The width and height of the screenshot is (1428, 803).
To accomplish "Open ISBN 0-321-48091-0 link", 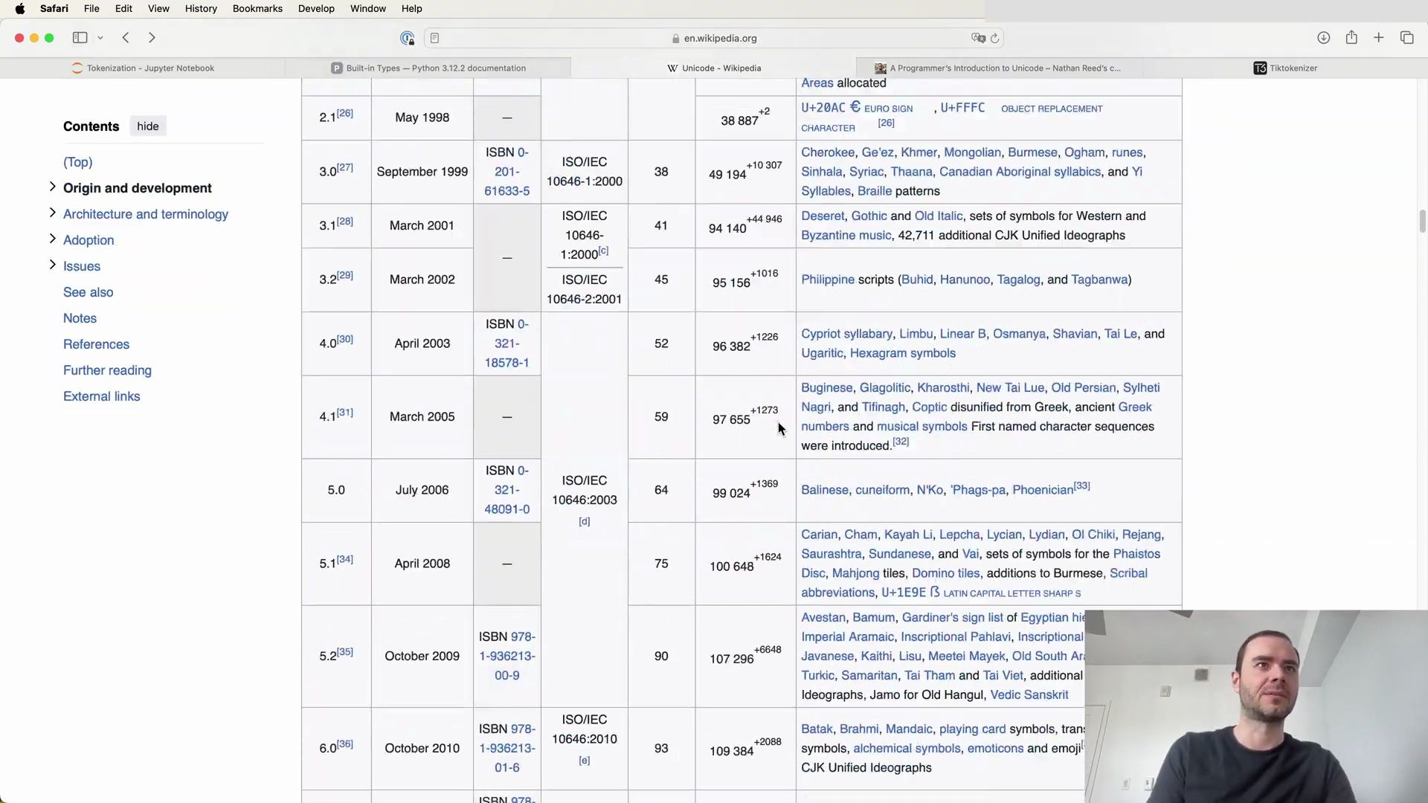I will 507,490.
